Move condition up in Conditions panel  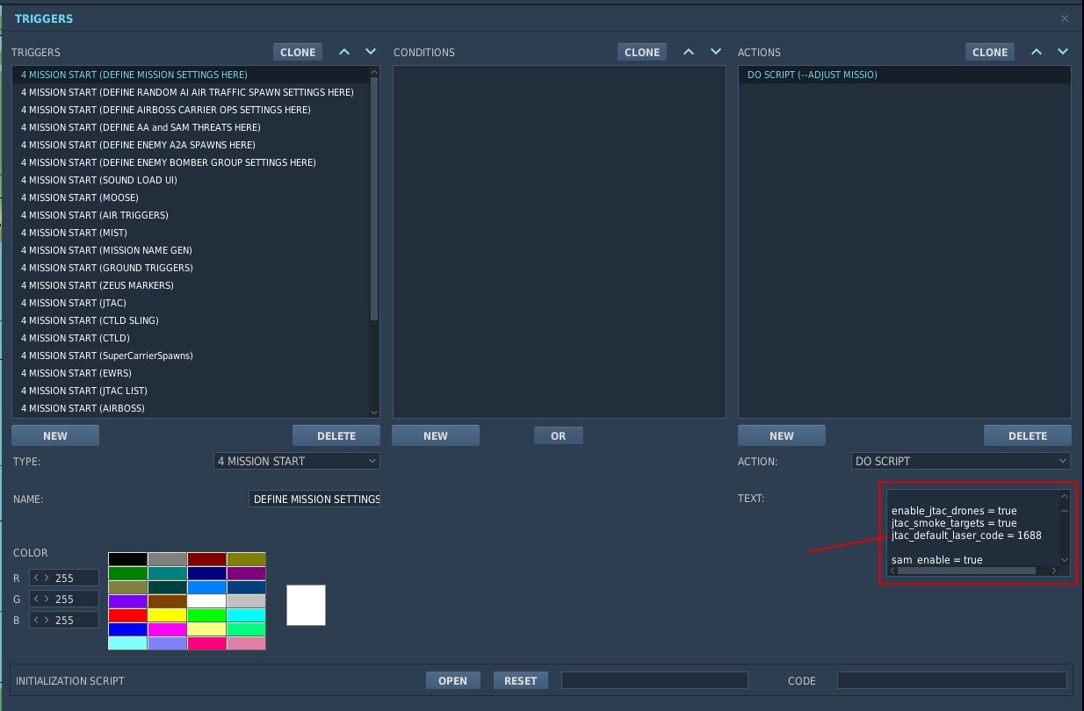tap(690, 52)
